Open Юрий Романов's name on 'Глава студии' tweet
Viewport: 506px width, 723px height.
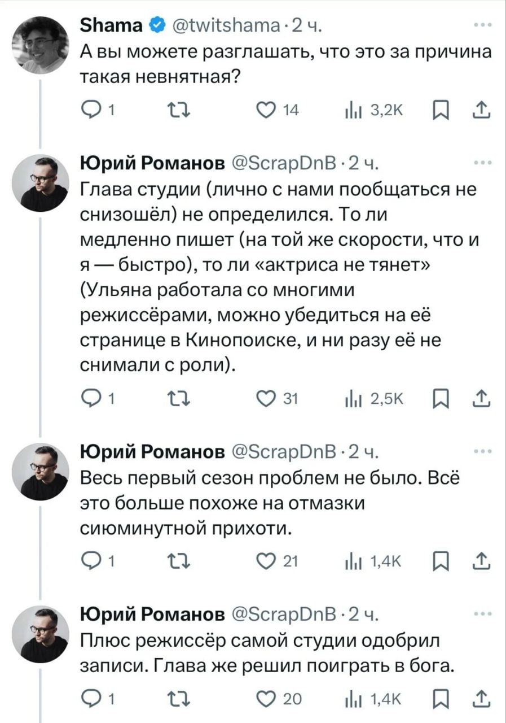point(152,163)
